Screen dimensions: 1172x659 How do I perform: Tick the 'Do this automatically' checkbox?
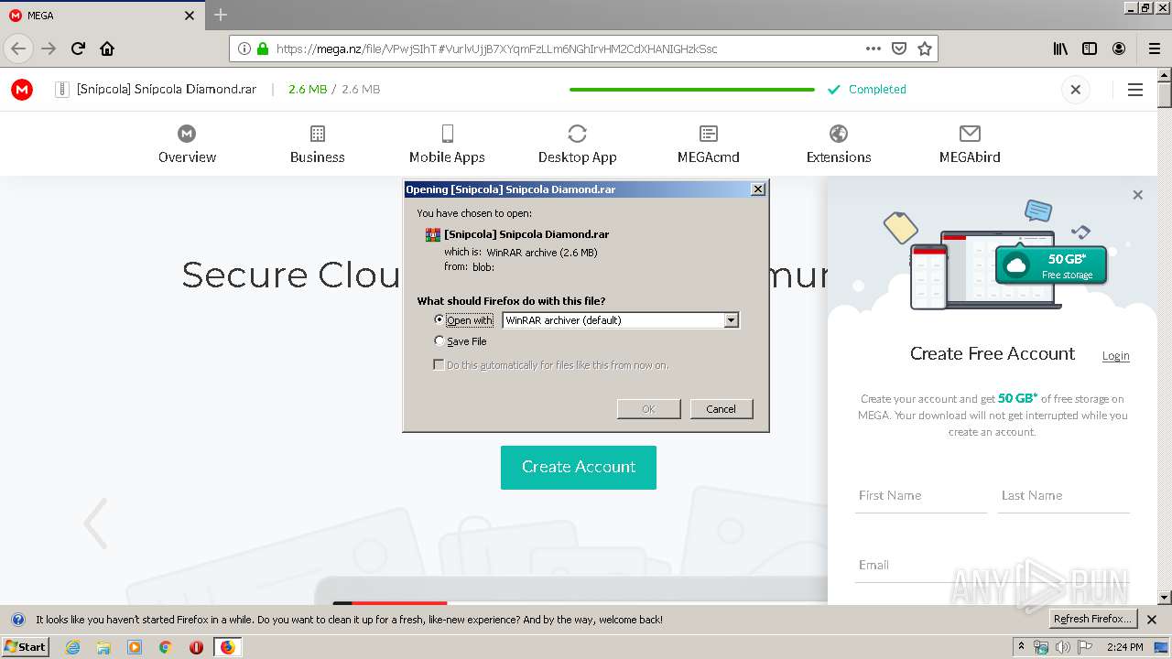tap(439, 364)
